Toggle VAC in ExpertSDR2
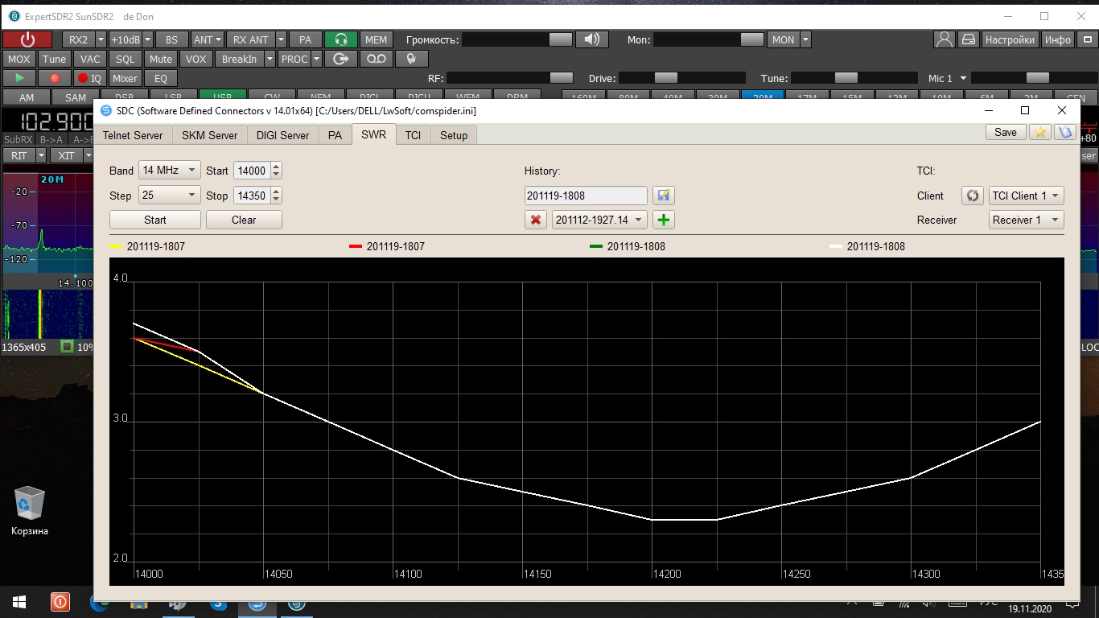The height and width of the screenshot is (618, 1099). pyautogui.click(x=90, y=59)
